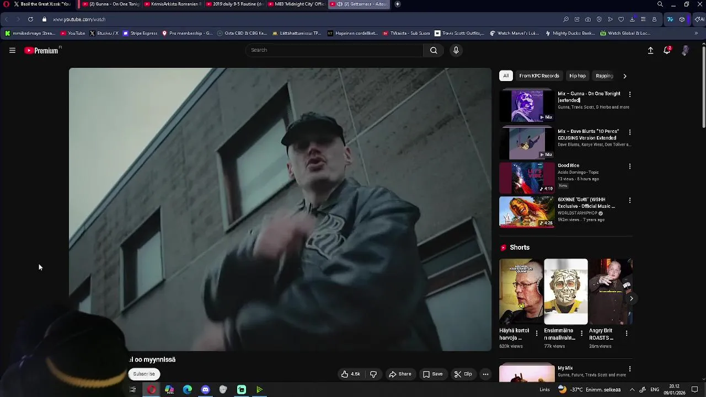Viewport: 706px width, 397px height.
Task: Open options for the Good Rice video
Action: [630, 166]
